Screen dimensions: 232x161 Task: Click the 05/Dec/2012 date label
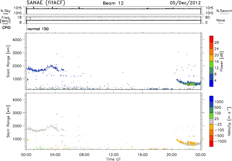coord(185,3)
